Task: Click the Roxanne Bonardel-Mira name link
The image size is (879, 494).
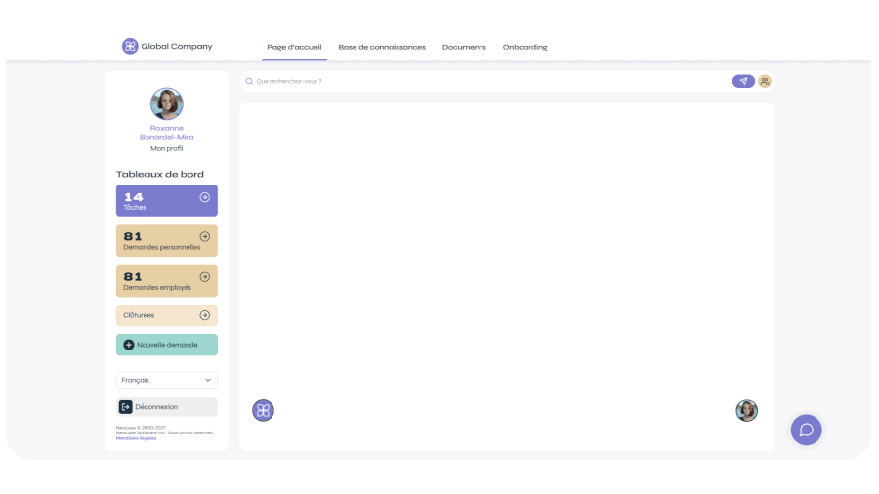Action: (166, 132)
